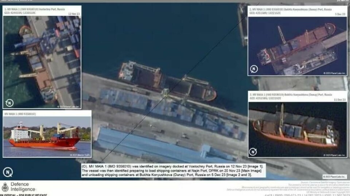Open the 11 Dec 23 Dunay Port satellite thumbnail
This screenshot has height=196, width=350.
click(x=297, y=129)
